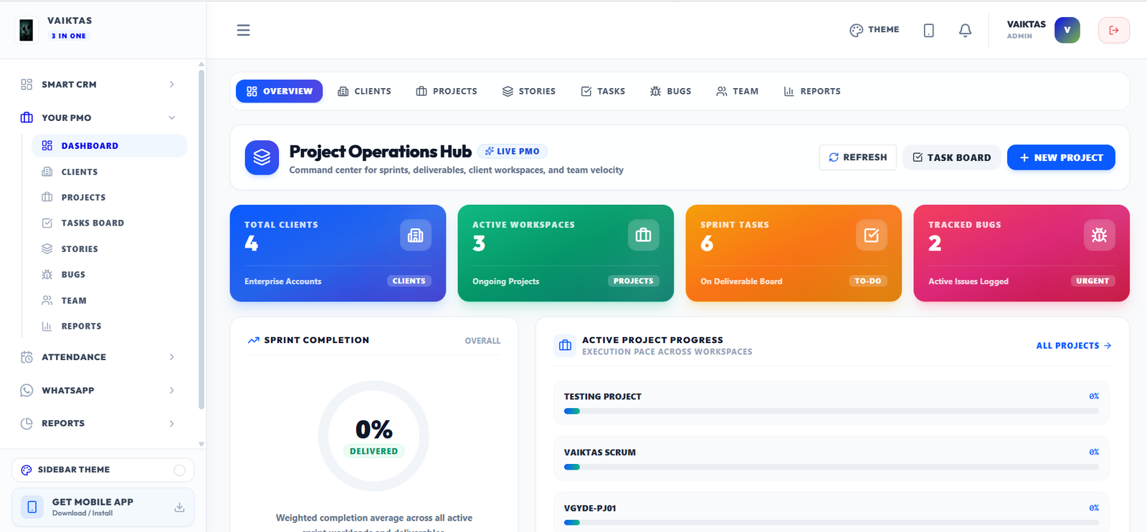
Task: Click the mobile device icon in header
Action: [x=929, y=30]
